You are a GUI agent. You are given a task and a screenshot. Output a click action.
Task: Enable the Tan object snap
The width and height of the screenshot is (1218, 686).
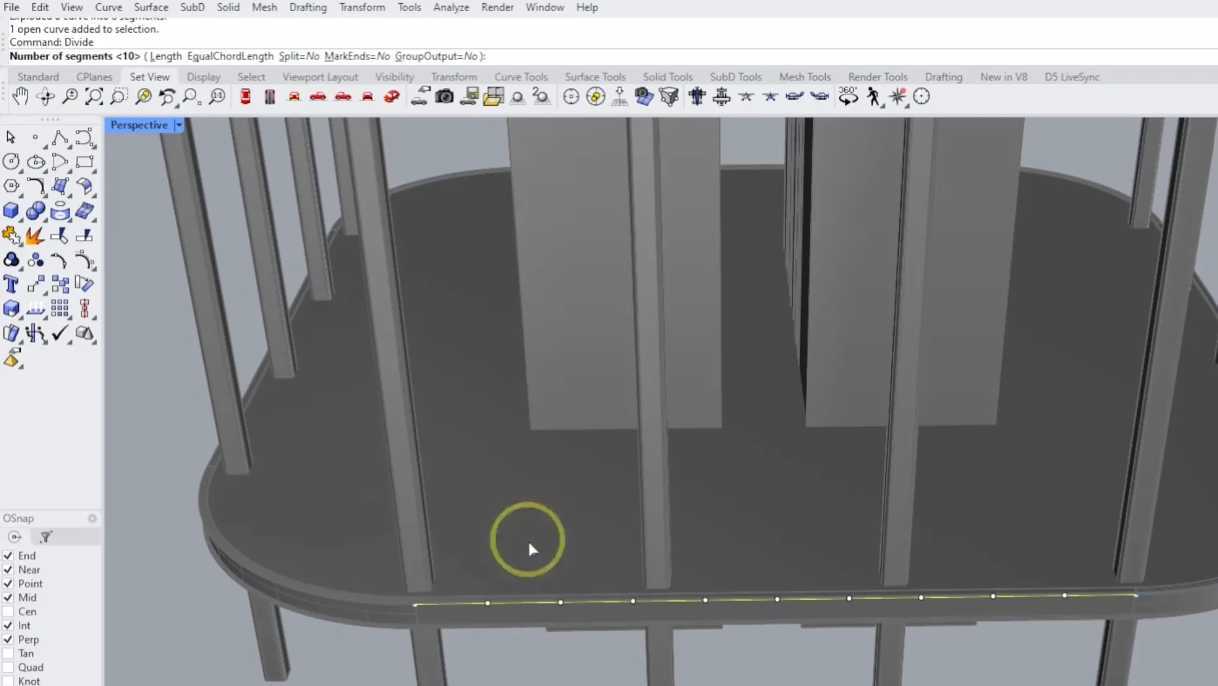[x=8, y=653]
